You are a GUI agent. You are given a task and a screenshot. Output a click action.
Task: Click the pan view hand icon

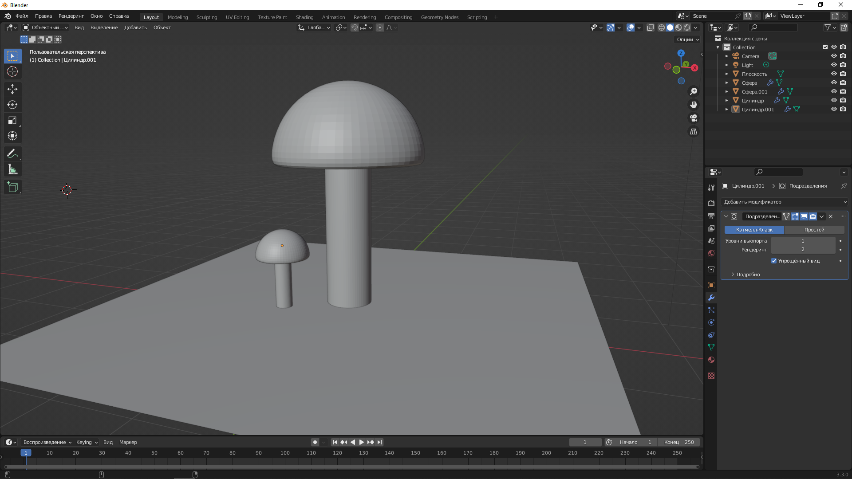click(x=694, y=105)
